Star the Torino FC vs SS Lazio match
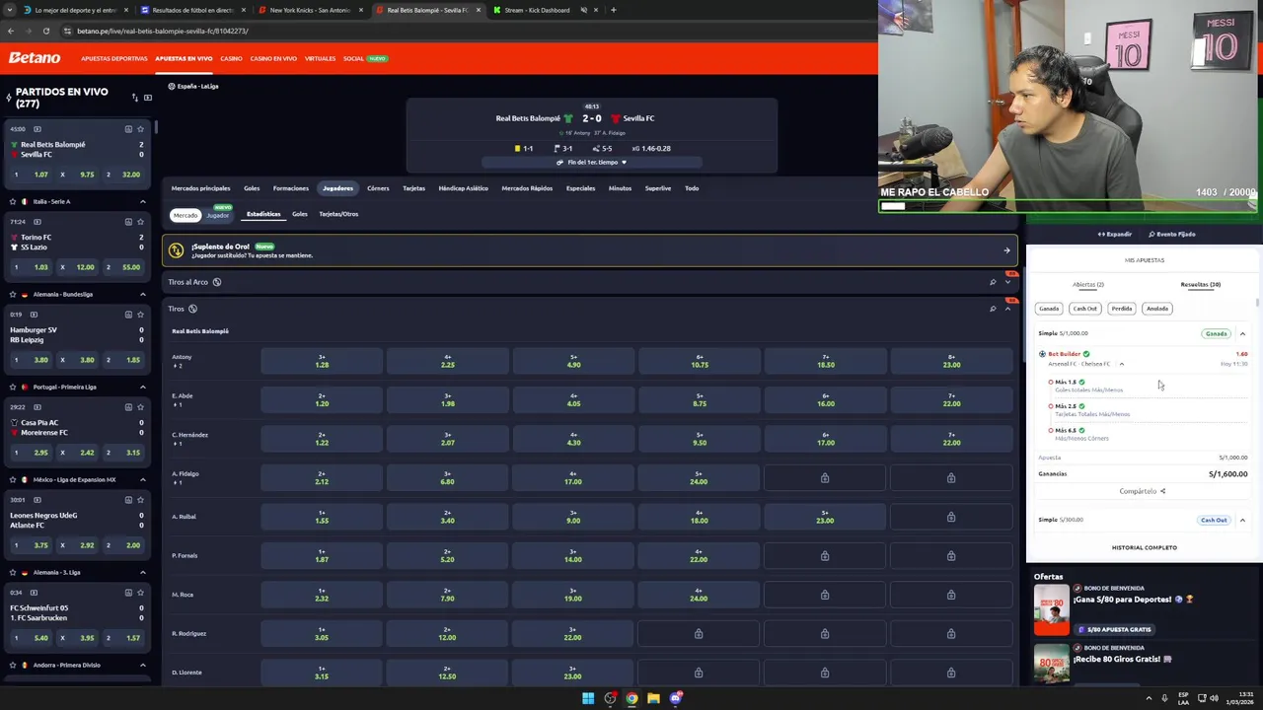This screenshot has height=710, width=1263. click(140, 222)
